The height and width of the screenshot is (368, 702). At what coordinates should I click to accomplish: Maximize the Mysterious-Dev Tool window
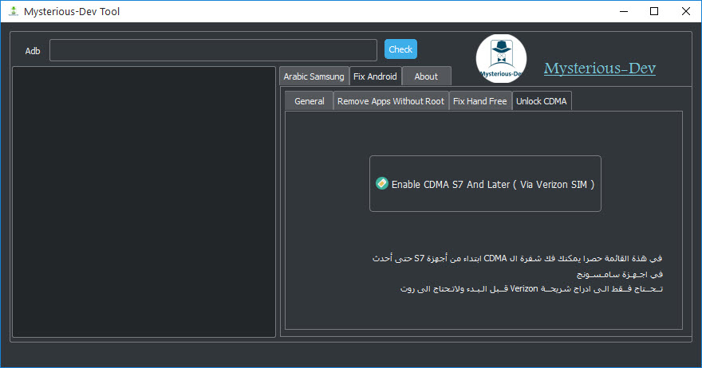(654, 11)
